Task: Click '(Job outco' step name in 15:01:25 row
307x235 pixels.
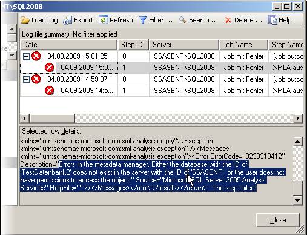Action: coord(288,56)
